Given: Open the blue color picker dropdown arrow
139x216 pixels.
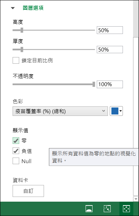Looking at the screenshot, I should coord(120,111).
